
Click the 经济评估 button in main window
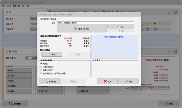(50, 91)
